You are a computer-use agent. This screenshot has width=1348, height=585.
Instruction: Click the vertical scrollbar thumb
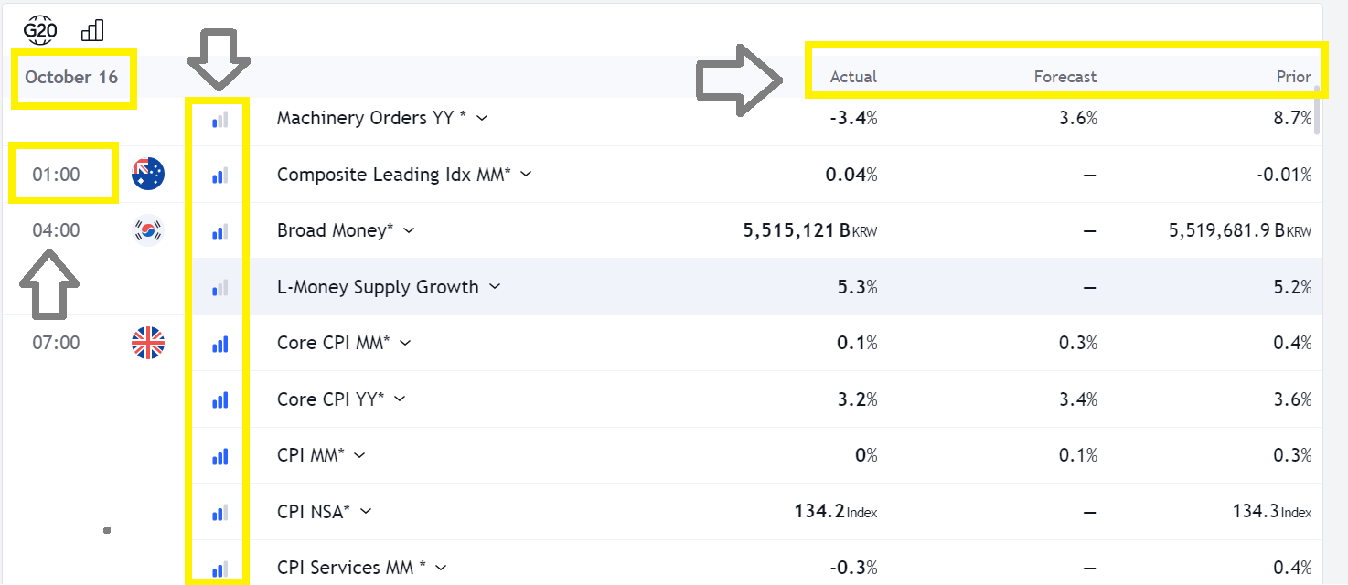click(1317, 110)
